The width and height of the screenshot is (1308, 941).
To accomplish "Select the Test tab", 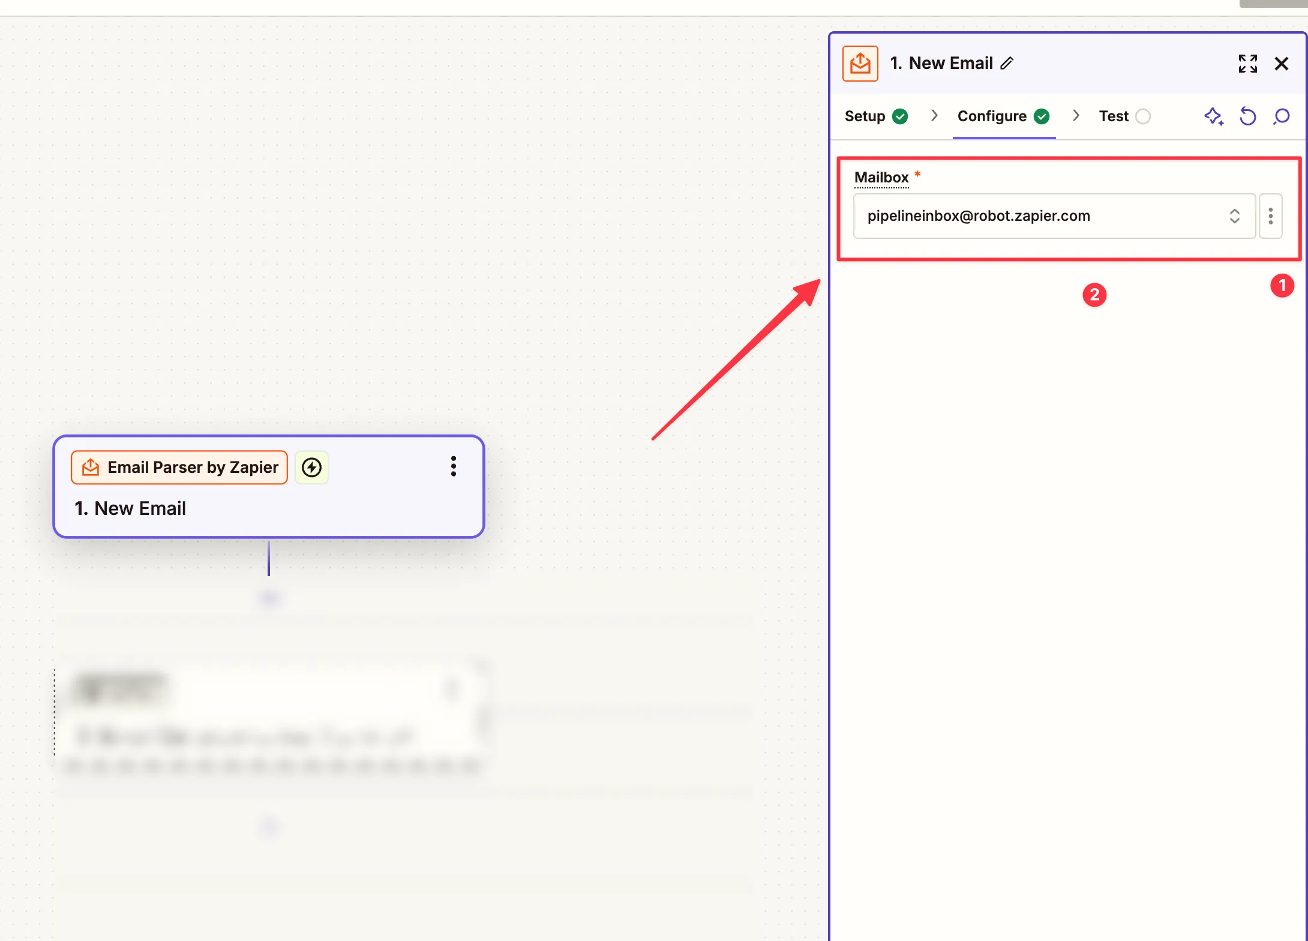I will tap(1113, 114).
